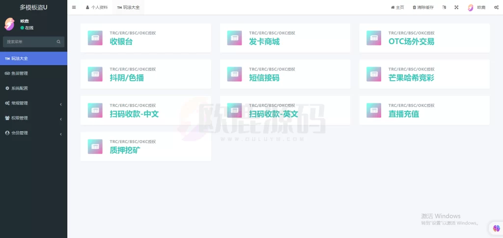Click the magnifier icon in menu search
503x238 pixels.
click(58, 42)
